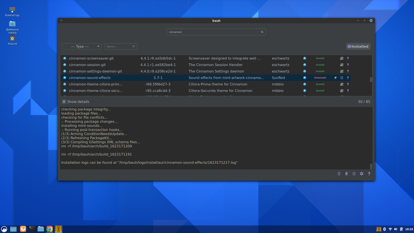Screen dimensions: 414x233
Task: Click the 50 / 85 package counter
Action: click(x=364, y=102)
